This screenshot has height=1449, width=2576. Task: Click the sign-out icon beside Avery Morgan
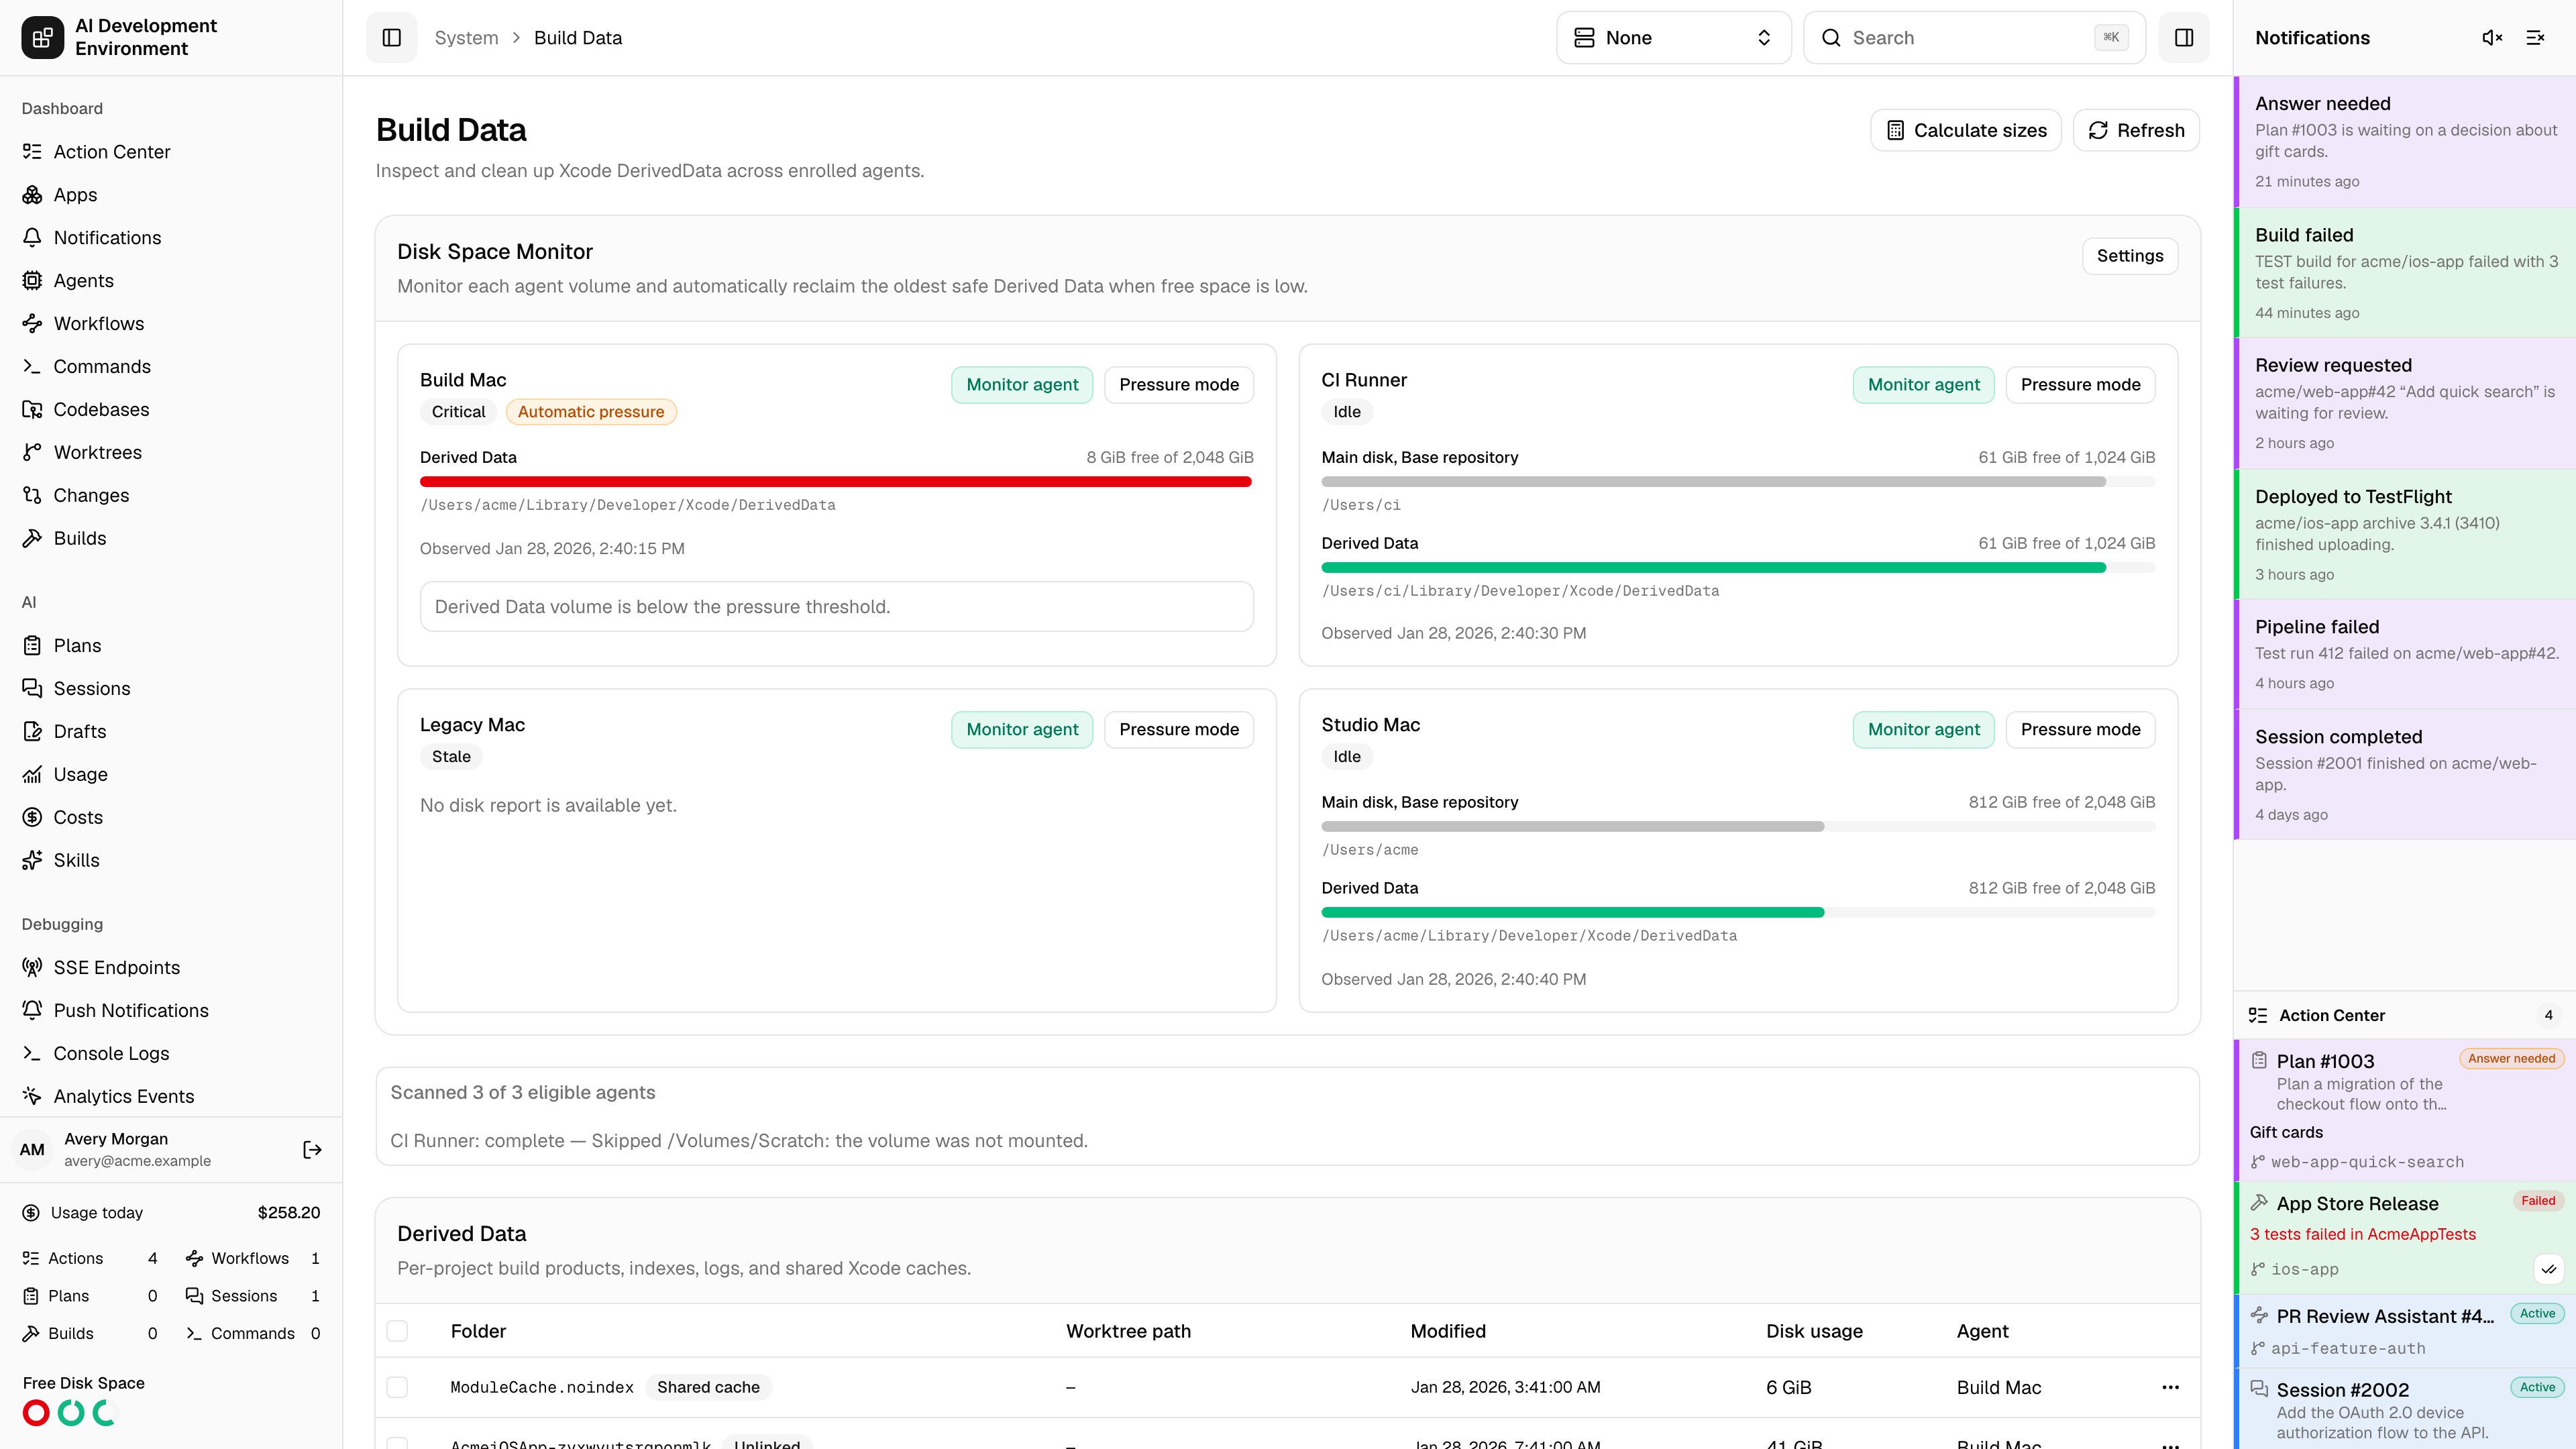[312, 1150]
